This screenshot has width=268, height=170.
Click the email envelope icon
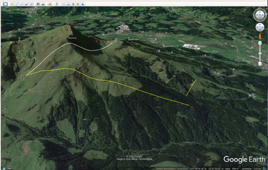click(x=64, y=4)
